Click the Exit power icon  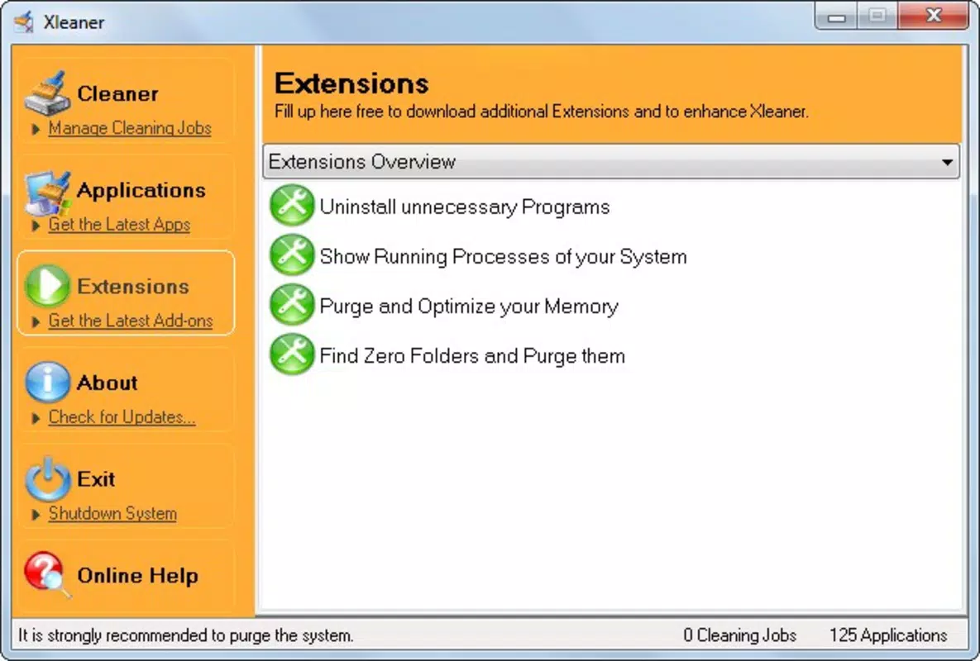click(x=47, y=478)
